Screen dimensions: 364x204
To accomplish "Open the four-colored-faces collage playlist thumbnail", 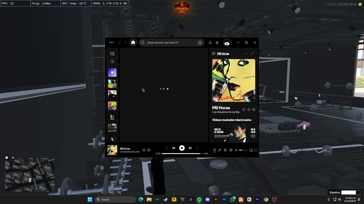I will [112, 106].
